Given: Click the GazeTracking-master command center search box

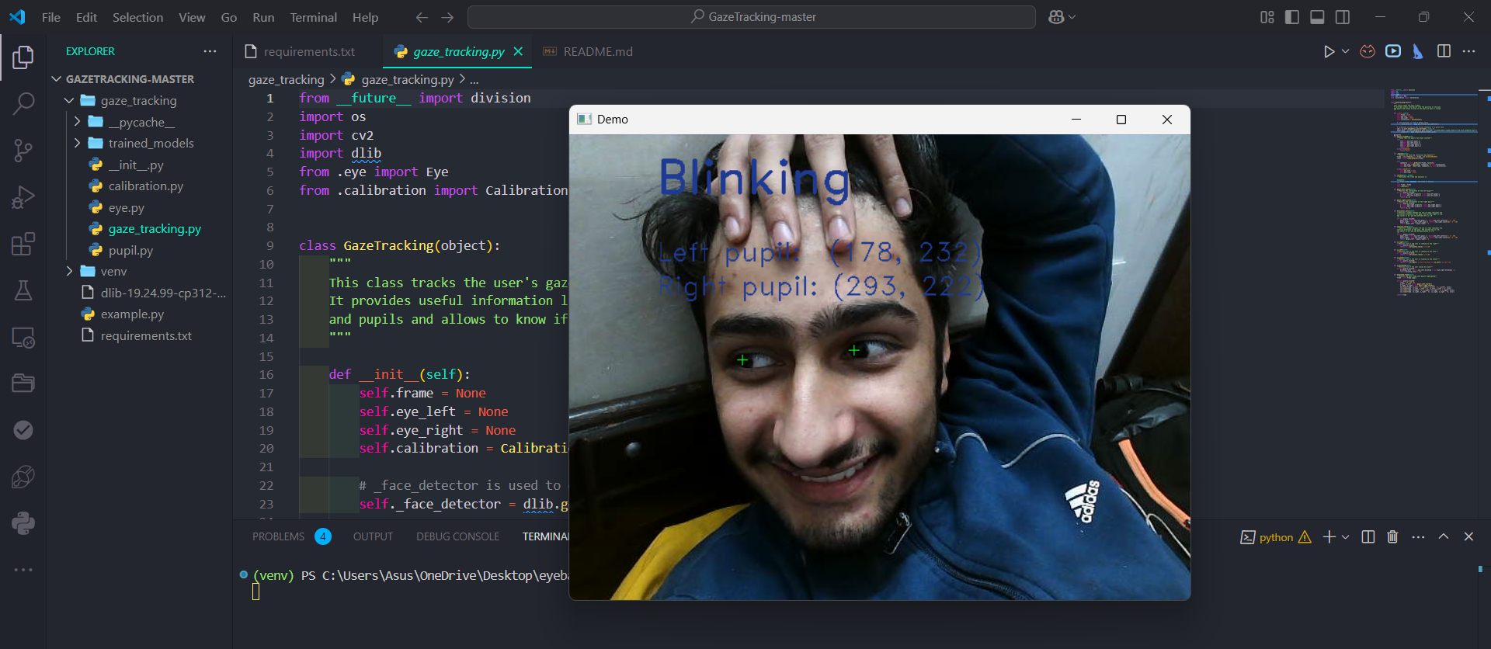Looking at the screenshot, I should click(751, 17).
